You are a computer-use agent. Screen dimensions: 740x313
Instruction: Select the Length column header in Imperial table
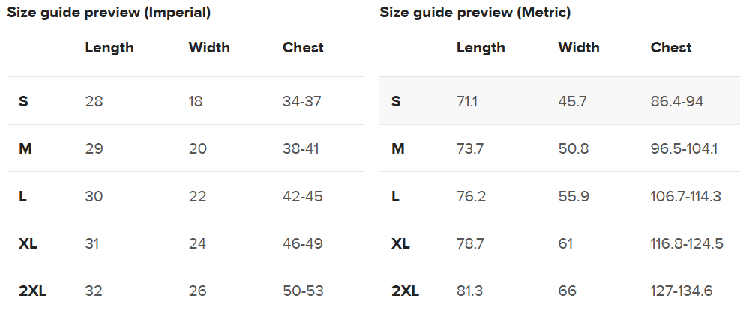109,48
